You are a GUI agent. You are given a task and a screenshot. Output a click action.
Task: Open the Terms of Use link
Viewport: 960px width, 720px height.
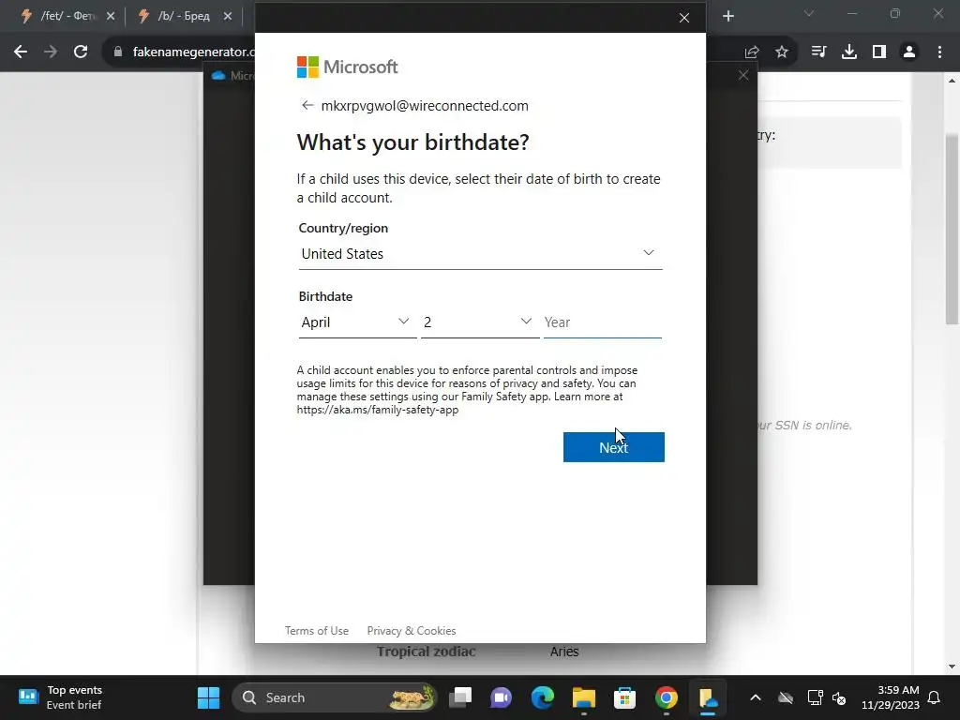click(317, 631)
